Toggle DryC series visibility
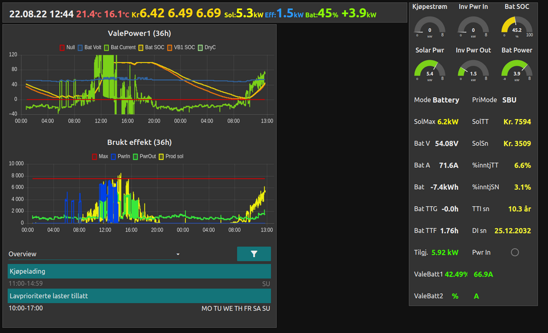The image size is (548, 333). tap(206, 48)
